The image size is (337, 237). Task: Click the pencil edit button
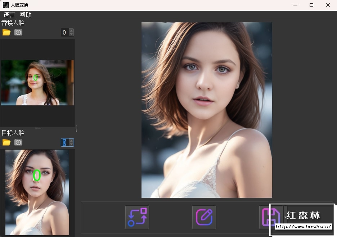point(204,217)
